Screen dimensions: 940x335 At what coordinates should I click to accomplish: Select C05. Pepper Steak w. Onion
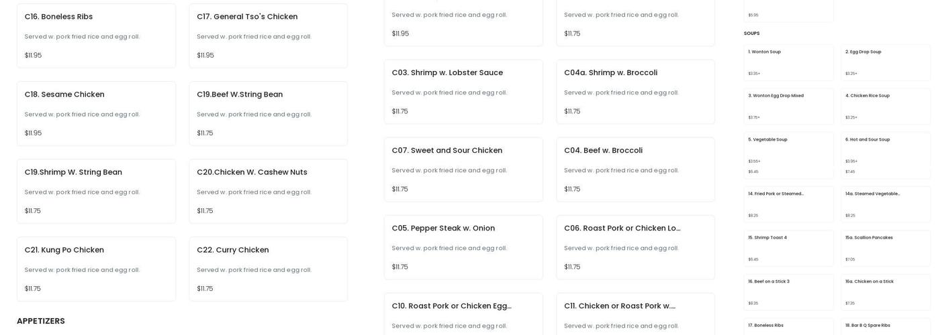[463, 247]
